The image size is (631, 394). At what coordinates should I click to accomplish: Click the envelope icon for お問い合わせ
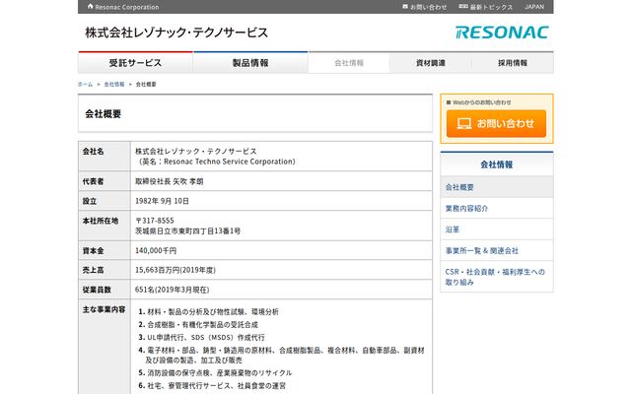(405, 7)
